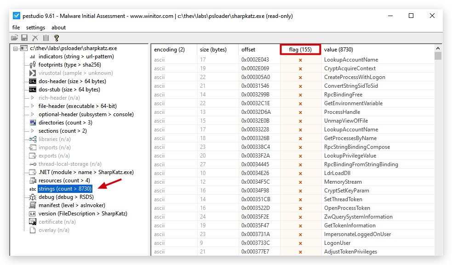The width and height of the screenshot is (452, 265).
Task: Click the certificate node icon
Action: point(33,222)
